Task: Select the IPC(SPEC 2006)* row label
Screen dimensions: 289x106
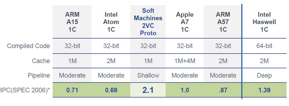Action: pos(25,90)
